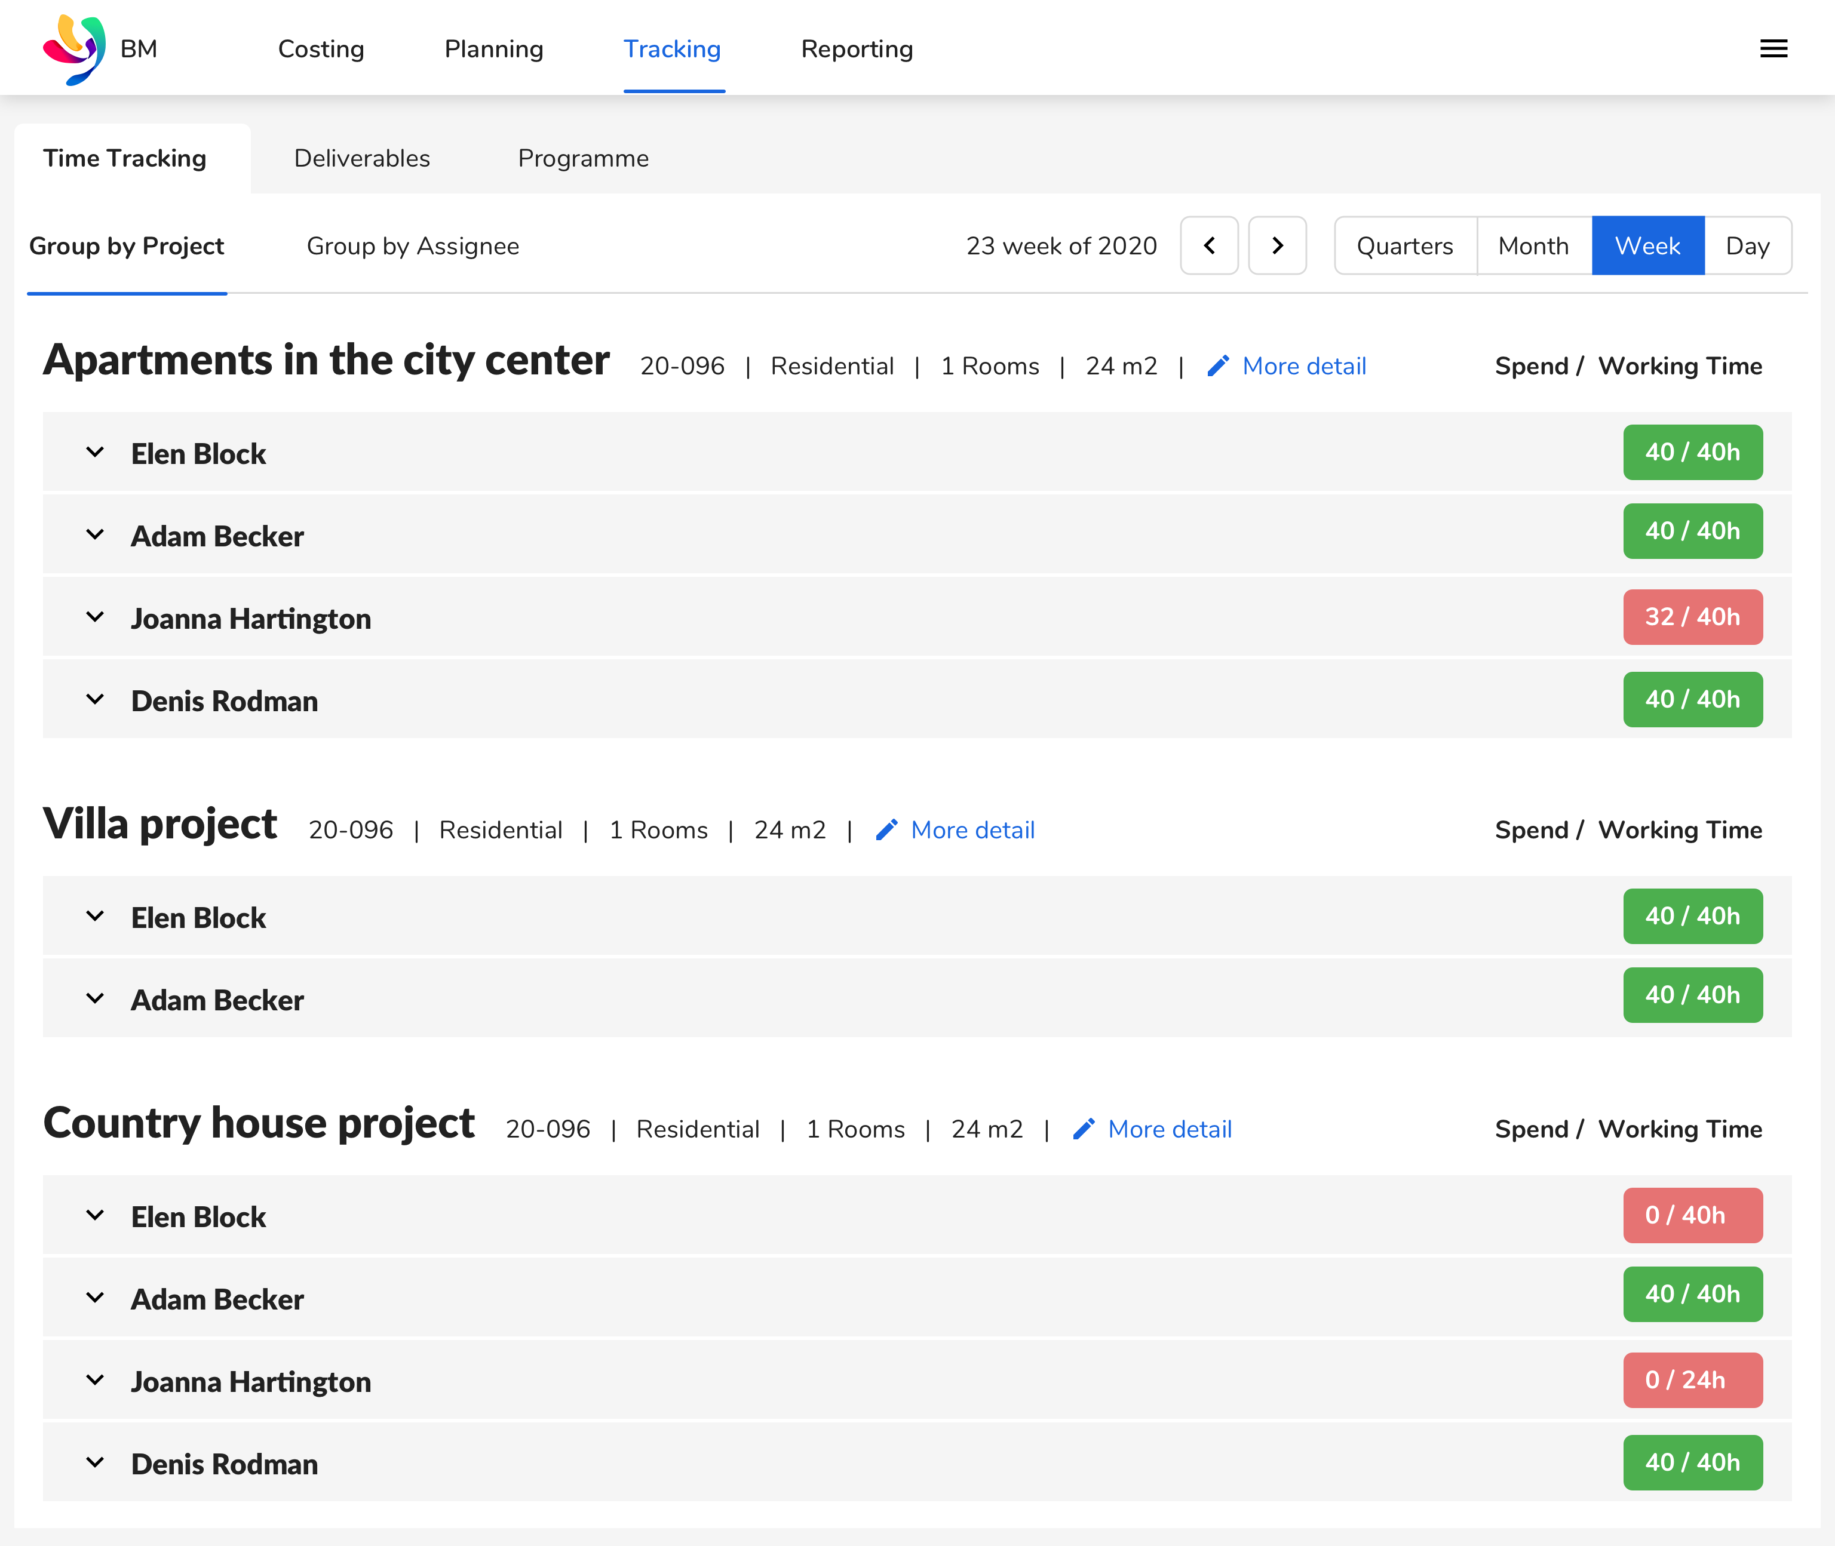1835x1546 pixels.
Task: Switch to Month view
Action: 1533,245
